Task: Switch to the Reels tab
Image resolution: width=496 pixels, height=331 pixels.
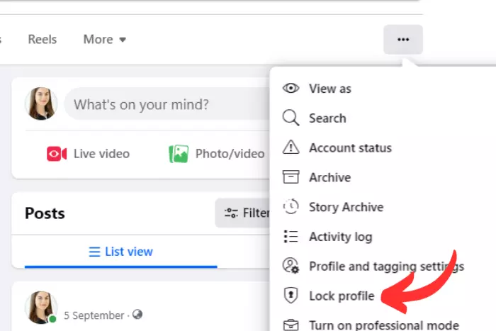Action: [43, 40]
